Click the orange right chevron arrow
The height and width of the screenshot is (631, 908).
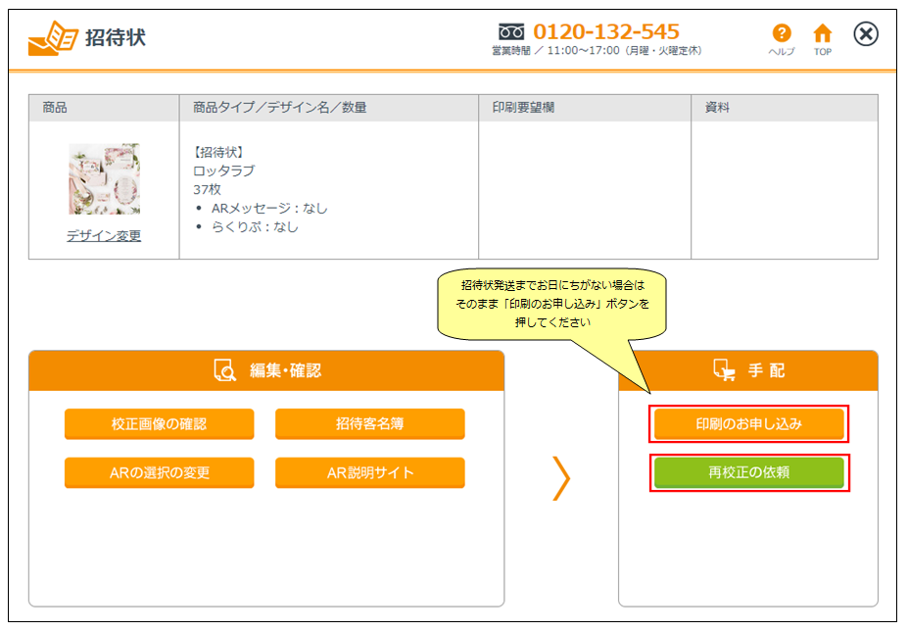coord(561,479)
